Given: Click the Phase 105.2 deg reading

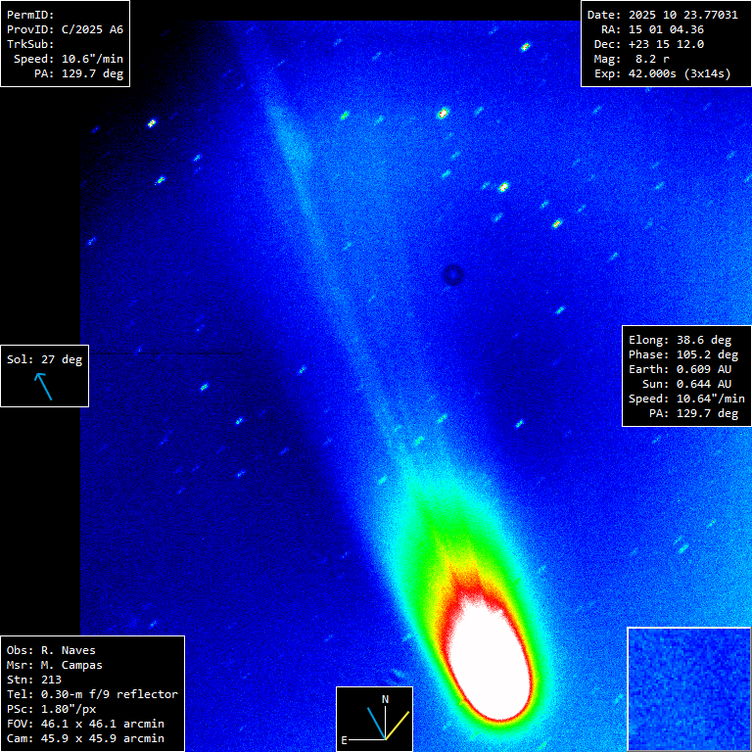Looking at the screenshot, I should point(683,354).
